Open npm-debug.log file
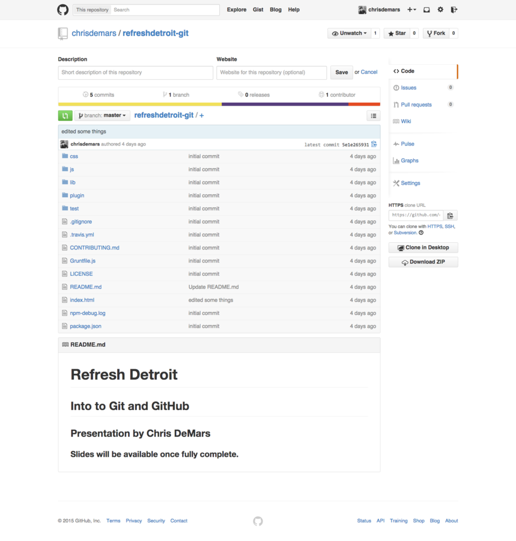The image size is (516, 541). tap(88, 313)
